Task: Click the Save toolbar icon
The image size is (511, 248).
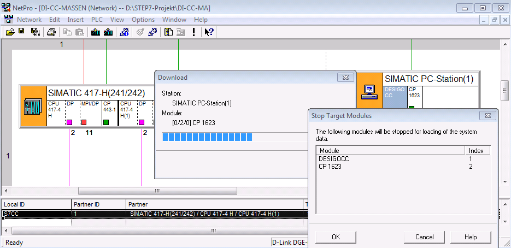Action: pos(21,32)
